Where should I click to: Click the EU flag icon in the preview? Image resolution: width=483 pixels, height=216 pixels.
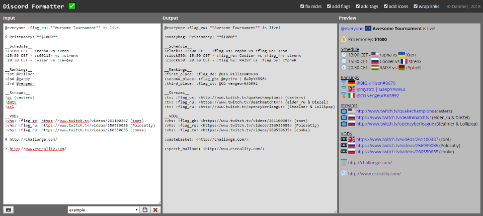368,29
